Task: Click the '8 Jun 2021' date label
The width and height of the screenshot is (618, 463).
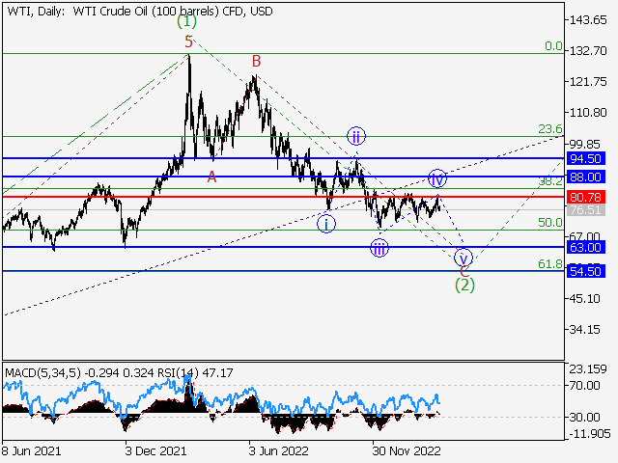Action: tap(32, 450)
